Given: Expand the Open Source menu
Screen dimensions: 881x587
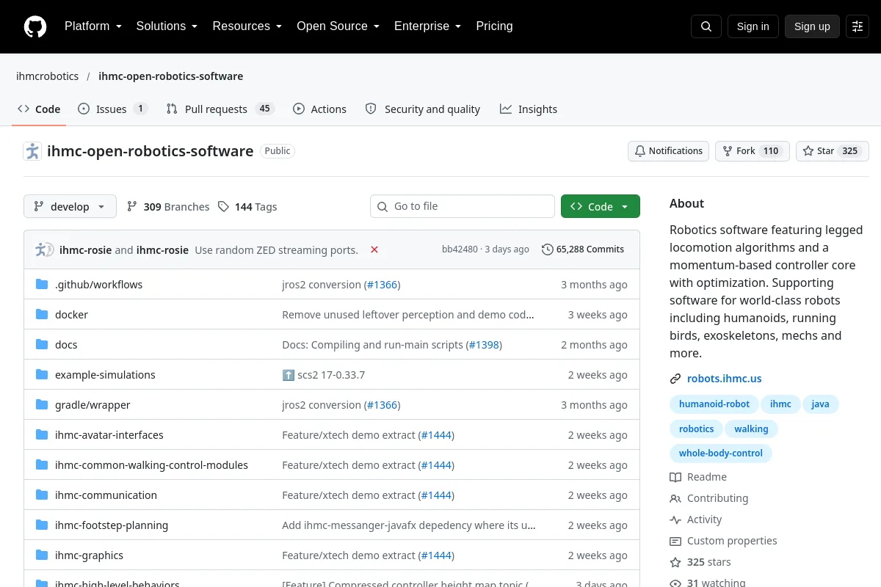Looking at the screenshot, I should click(x=338, y=26).
